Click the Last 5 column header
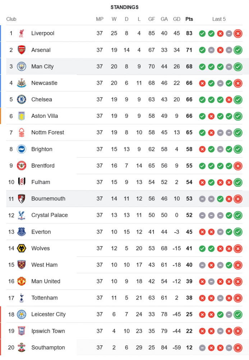Image resolution: width=249 pixels, height=360 pixels. [x=219, y=19]
